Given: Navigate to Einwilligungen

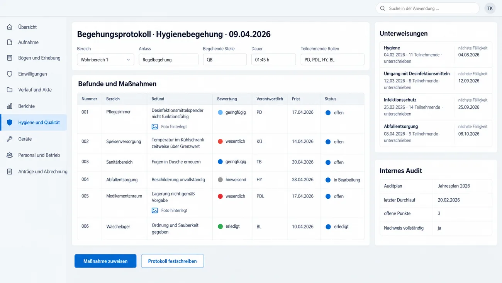Looking at the screenshot, I should point(33,74).
